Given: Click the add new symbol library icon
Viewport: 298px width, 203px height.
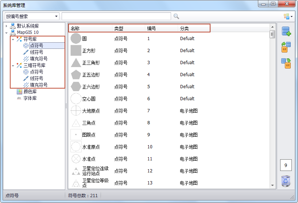Looking at the screenshot, I should coord(286,32).
